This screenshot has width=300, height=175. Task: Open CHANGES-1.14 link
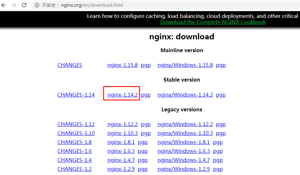tap(76, 95)
